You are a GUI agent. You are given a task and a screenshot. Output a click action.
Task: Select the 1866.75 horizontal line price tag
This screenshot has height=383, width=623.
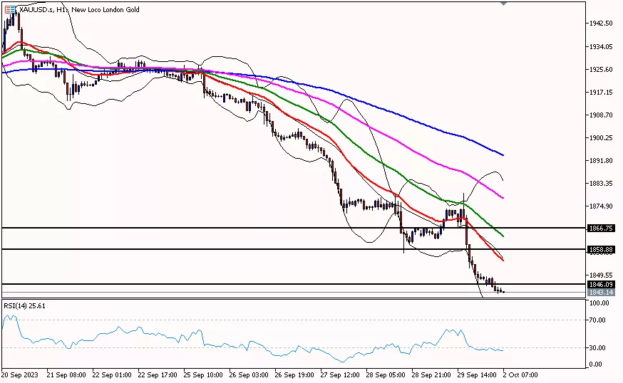[x=601, y=229]
